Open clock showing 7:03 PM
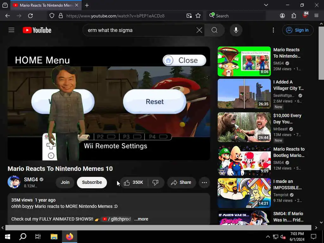The width and height of the screenshot is (324, 243). point(297,237)
